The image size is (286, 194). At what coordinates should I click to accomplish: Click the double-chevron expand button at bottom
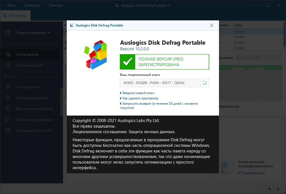[x=278, y=189]
